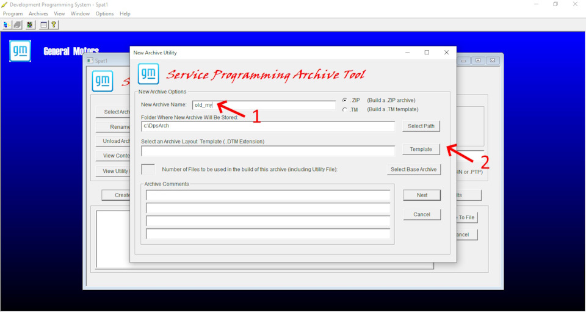Click the "Archive Comments" group label

point(167,184)
